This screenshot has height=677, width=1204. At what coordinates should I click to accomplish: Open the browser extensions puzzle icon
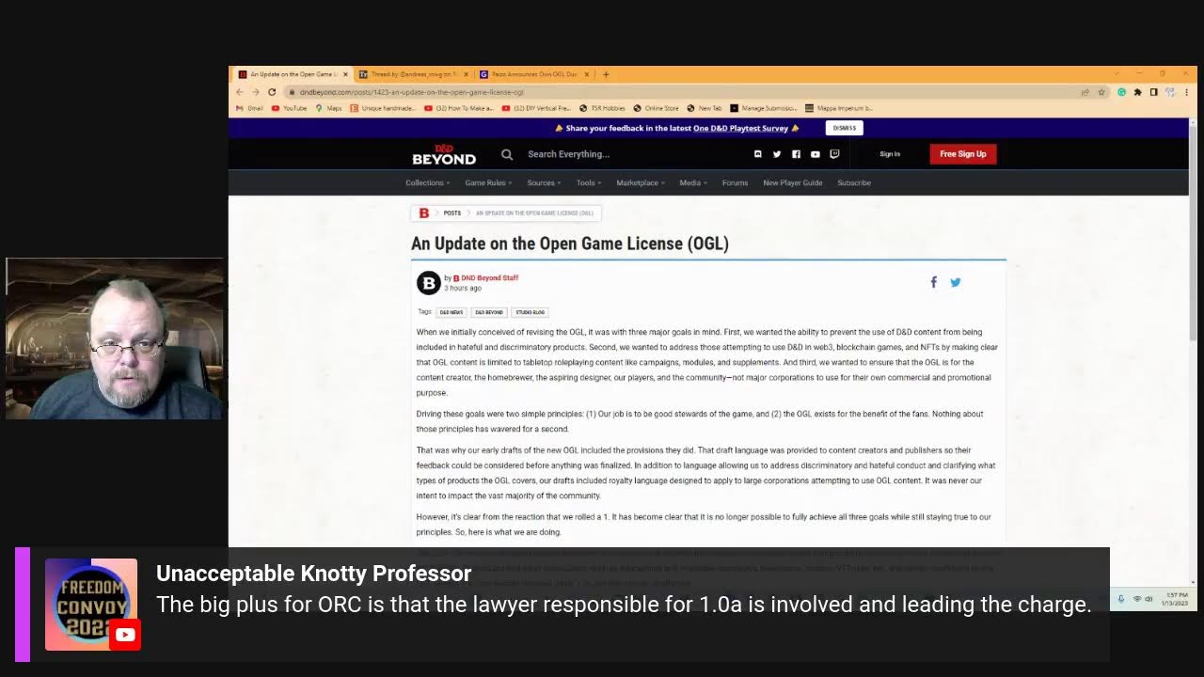coord(1137,92)
